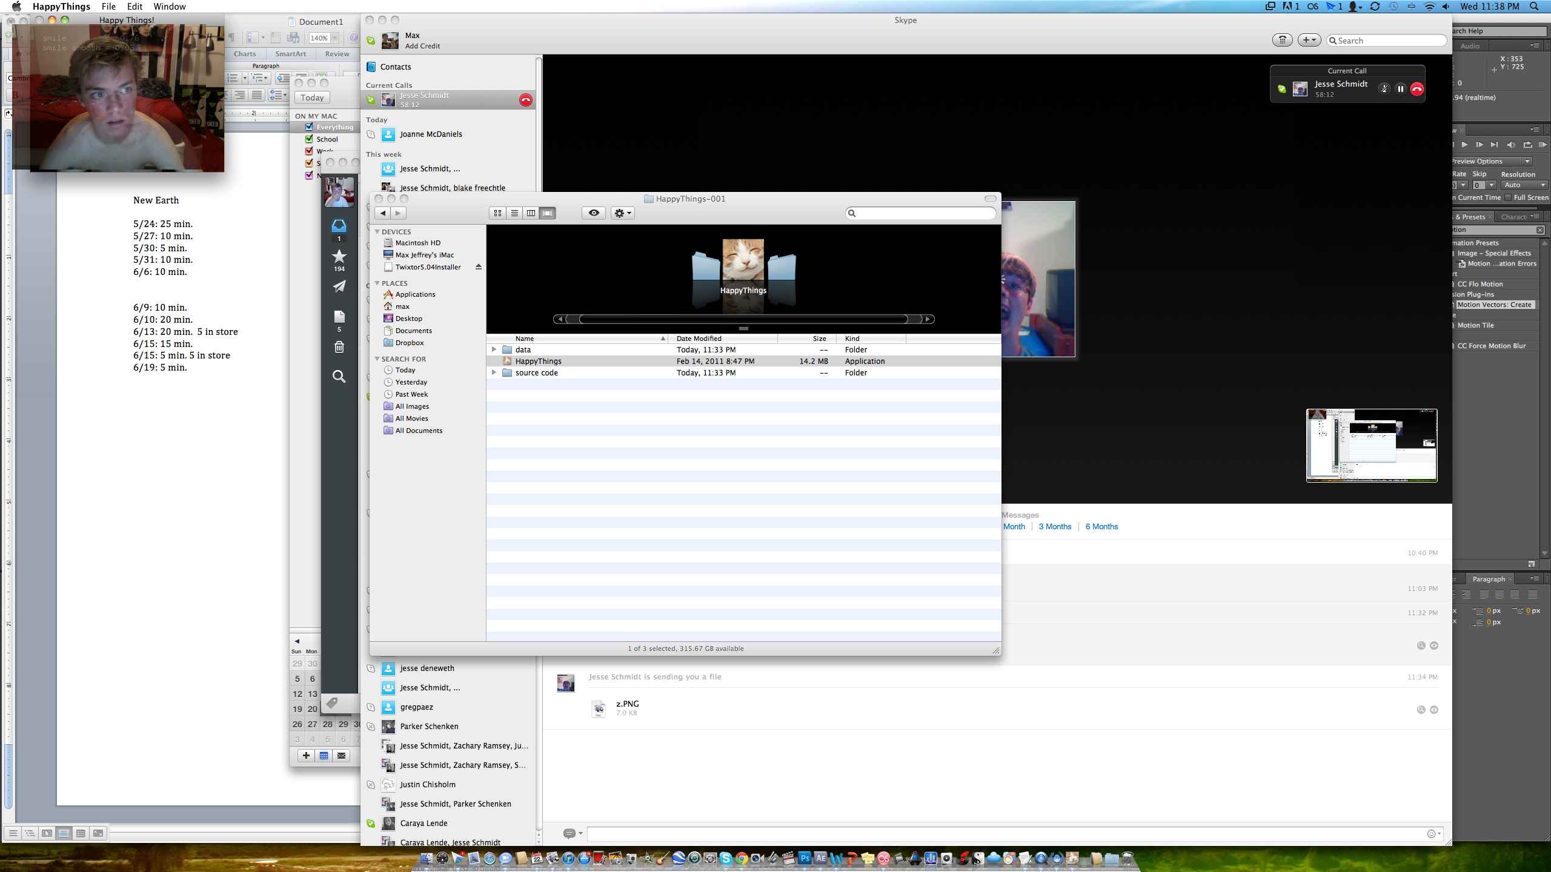The image size is (1551, 872).
Task: Open HappyThings menu in menu bar
Action: pos(61,7)
